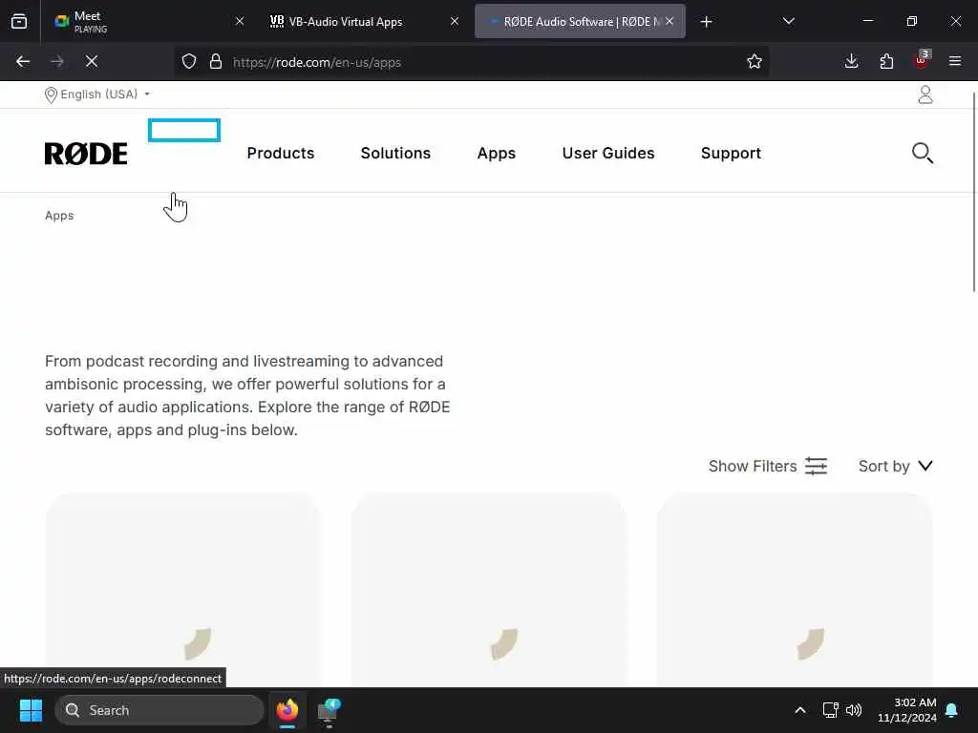Open the extensions menu

886,61
